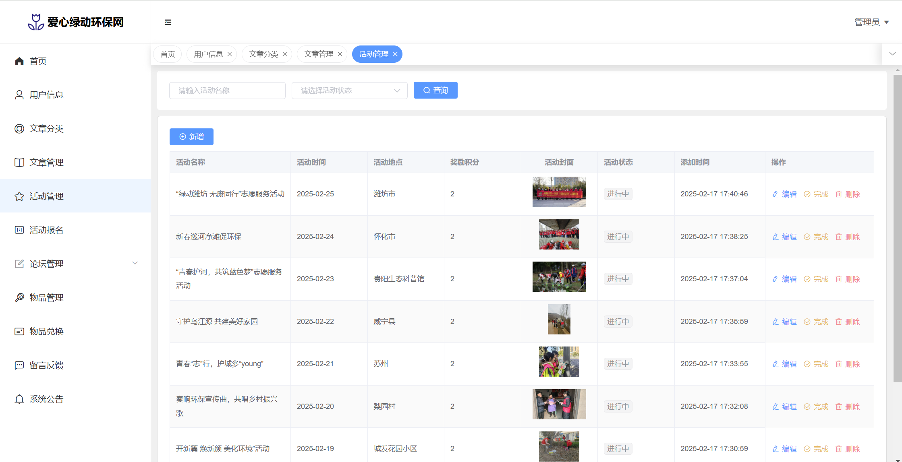The image size is (902, 462).
Task: Click the home icon in sidebar
Action: pyautogui.click(x=19, y=61)
